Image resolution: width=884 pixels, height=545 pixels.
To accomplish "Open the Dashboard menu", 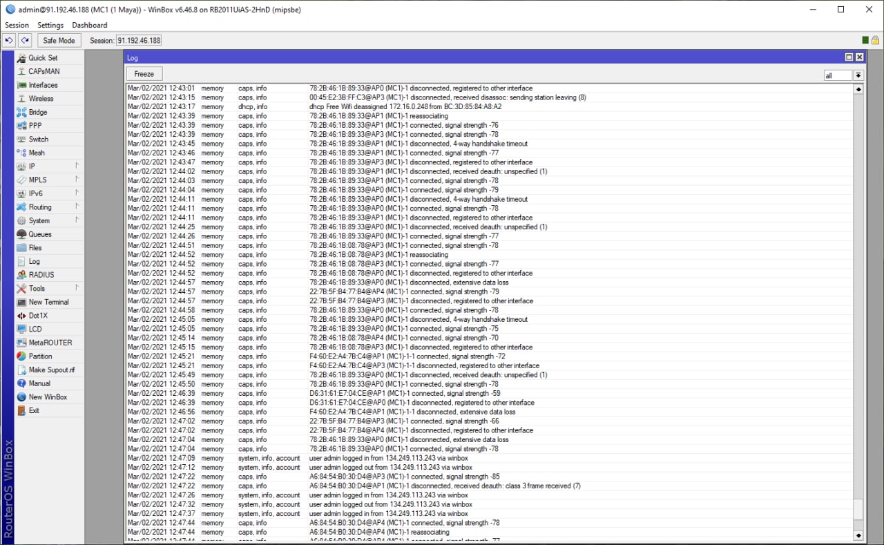I will click(90, 25).
